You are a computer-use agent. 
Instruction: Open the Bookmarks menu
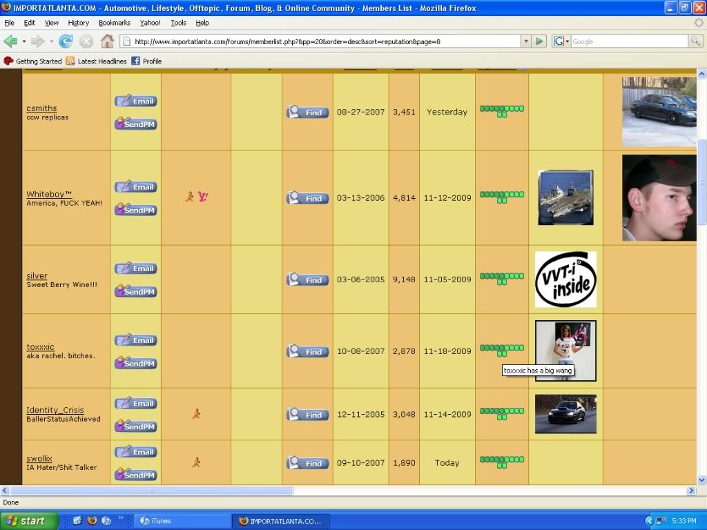[x=114, y=23]
